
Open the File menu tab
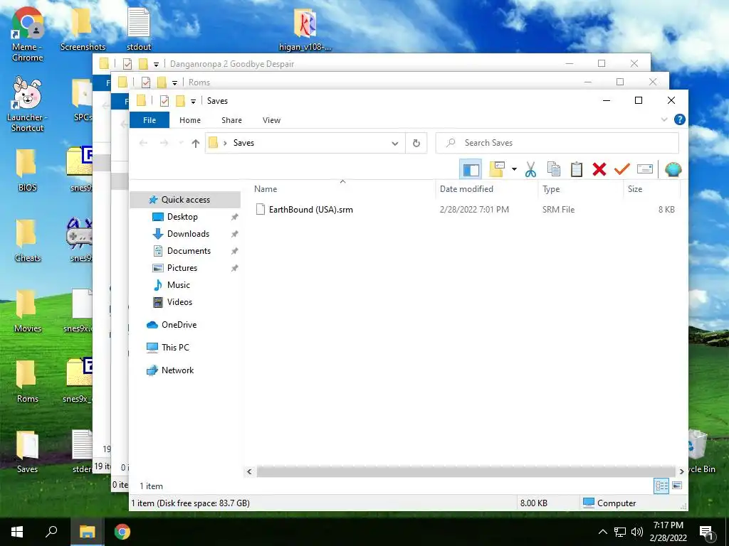tap(150, 120)
